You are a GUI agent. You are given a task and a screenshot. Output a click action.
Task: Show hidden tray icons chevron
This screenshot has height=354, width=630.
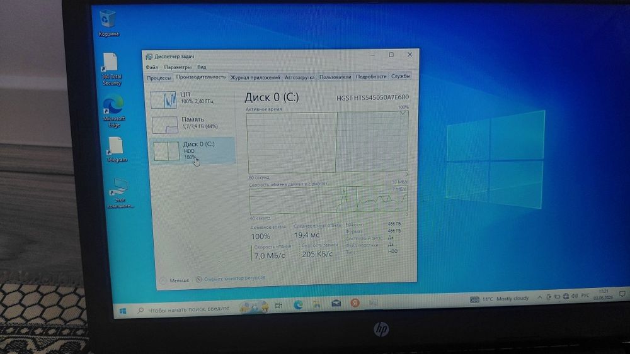[x=540, y=297]
